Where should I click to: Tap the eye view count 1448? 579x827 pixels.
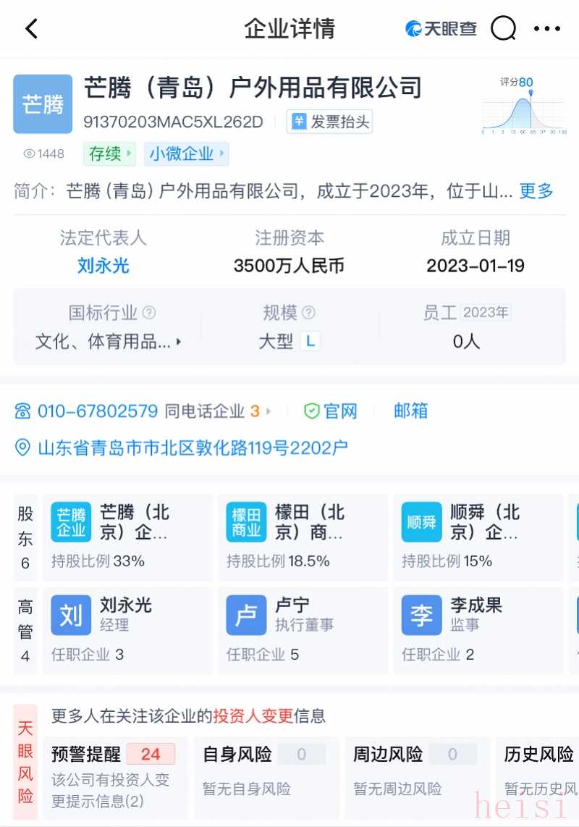pos(43,154)
